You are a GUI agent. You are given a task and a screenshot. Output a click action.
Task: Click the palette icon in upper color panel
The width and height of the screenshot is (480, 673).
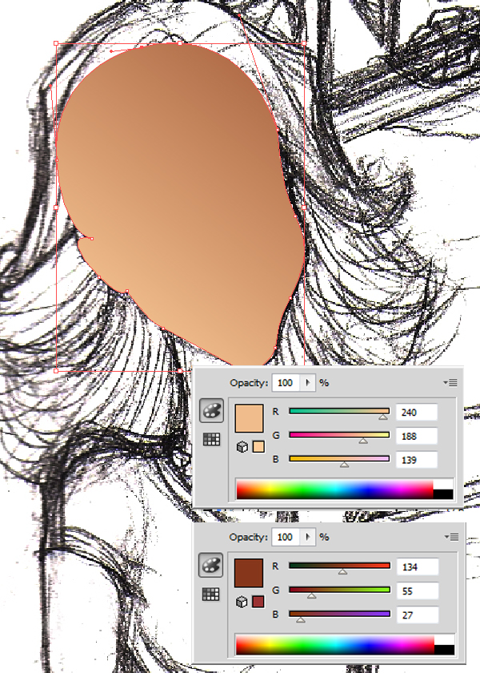[x=211, y=410]
